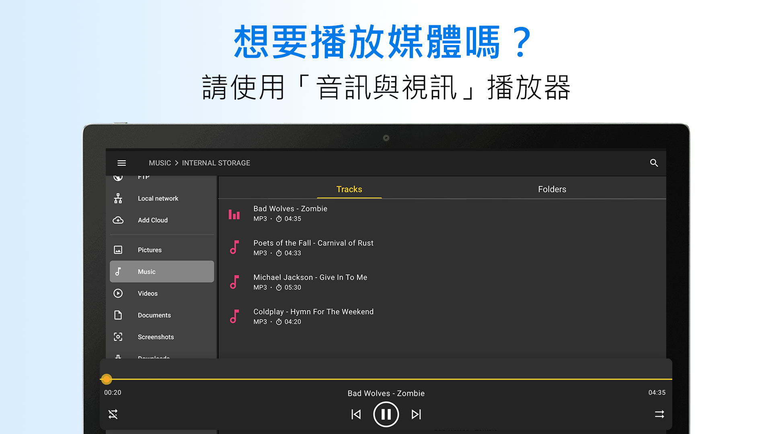Play Bad Wolves - Zombie track
The height and width of the screenshot is (434, 772).
442,214
